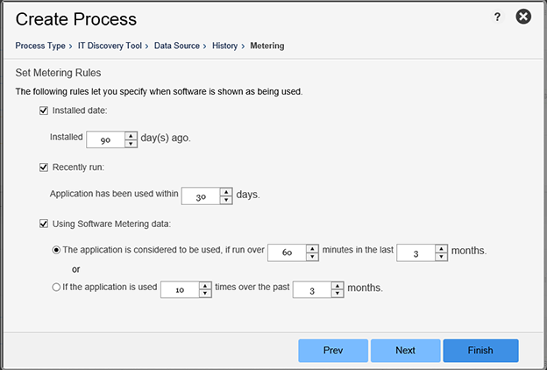Navigate to the Data Source breadcrumb
Image resolution: width=547 pixels, height=370 pixels.
(x=176, y=46)
